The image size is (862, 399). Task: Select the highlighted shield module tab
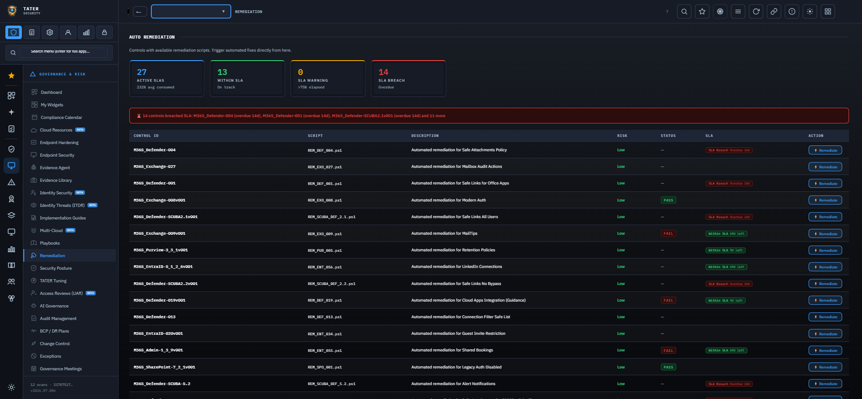click(13, 32)
